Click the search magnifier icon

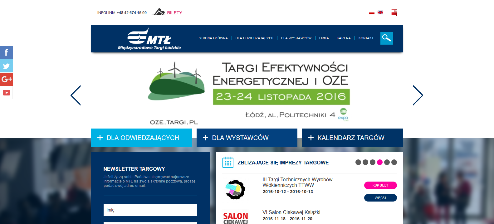pyautogui.click(x=386, y=38)
